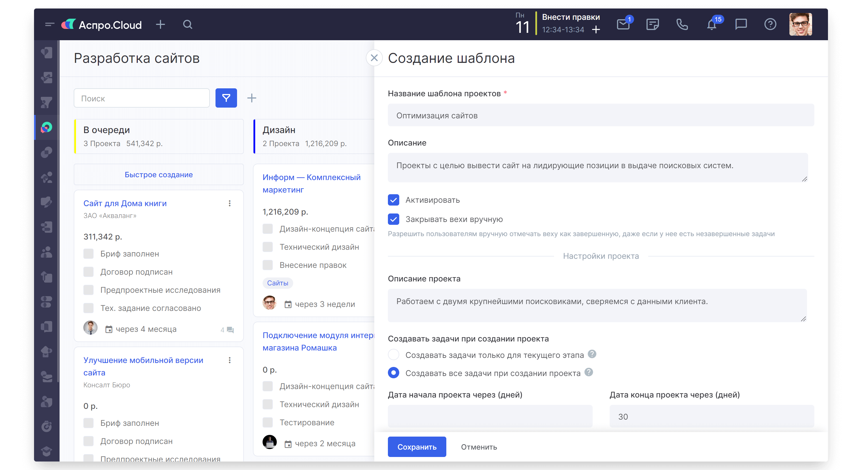Click the blue filter funnel button
The height and width of the screenshot is (470, 862).
click(226, 98)
